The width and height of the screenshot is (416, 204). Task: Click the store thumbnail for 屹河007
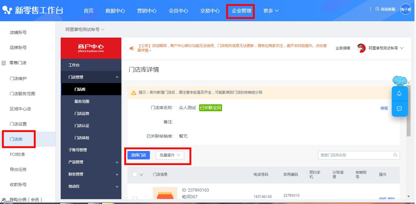tap(165, 193)
